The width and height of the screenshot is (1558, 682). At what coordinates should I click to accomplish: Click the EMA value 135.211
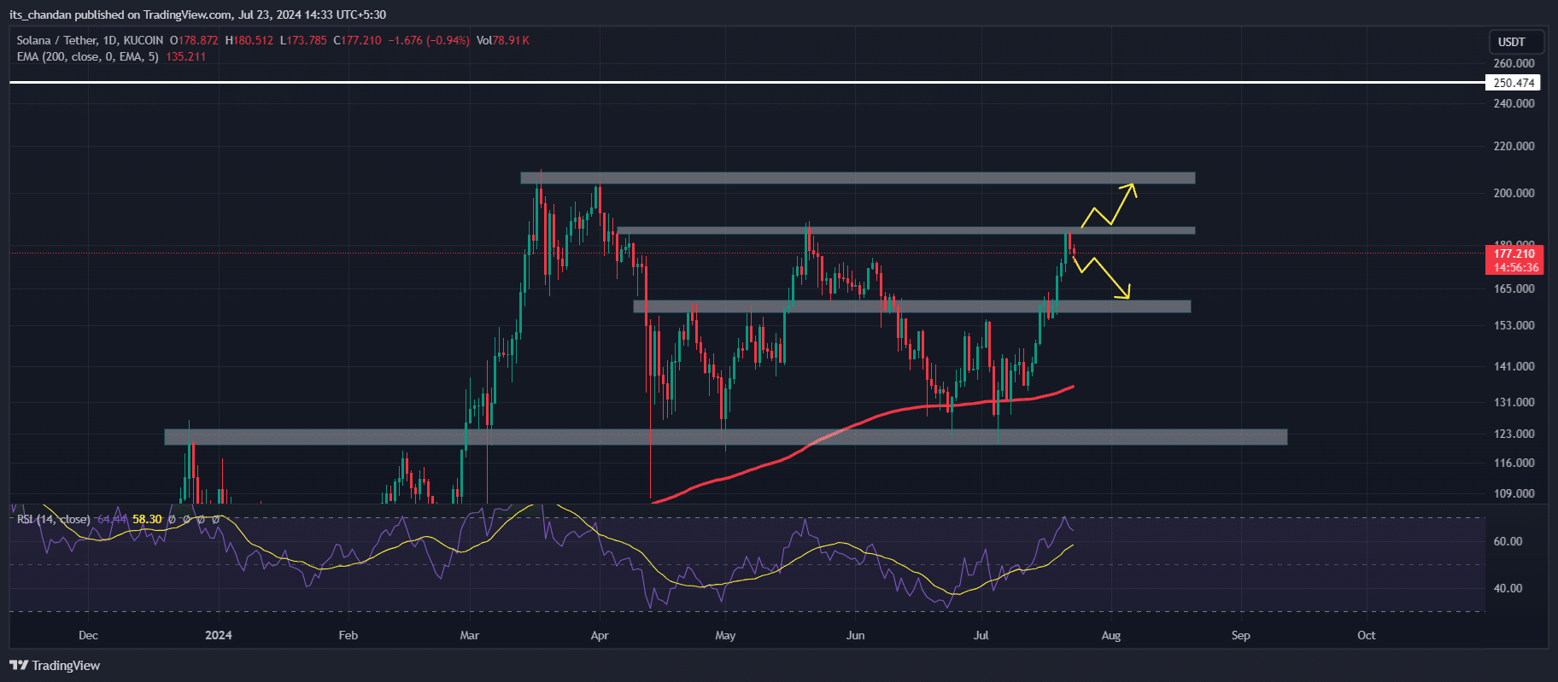[x=185, y=56]
